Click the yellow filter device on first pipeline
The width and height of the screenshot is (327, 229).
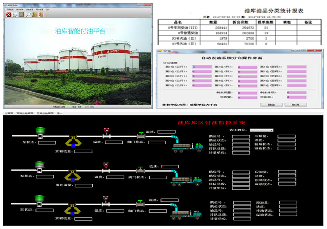point(73,141)
